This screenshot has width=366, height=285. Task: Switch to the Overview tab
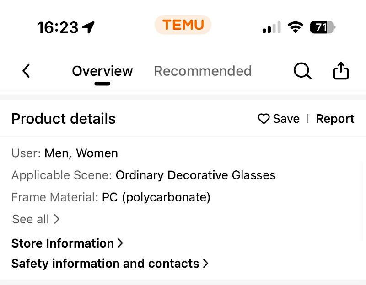point(102,71)
